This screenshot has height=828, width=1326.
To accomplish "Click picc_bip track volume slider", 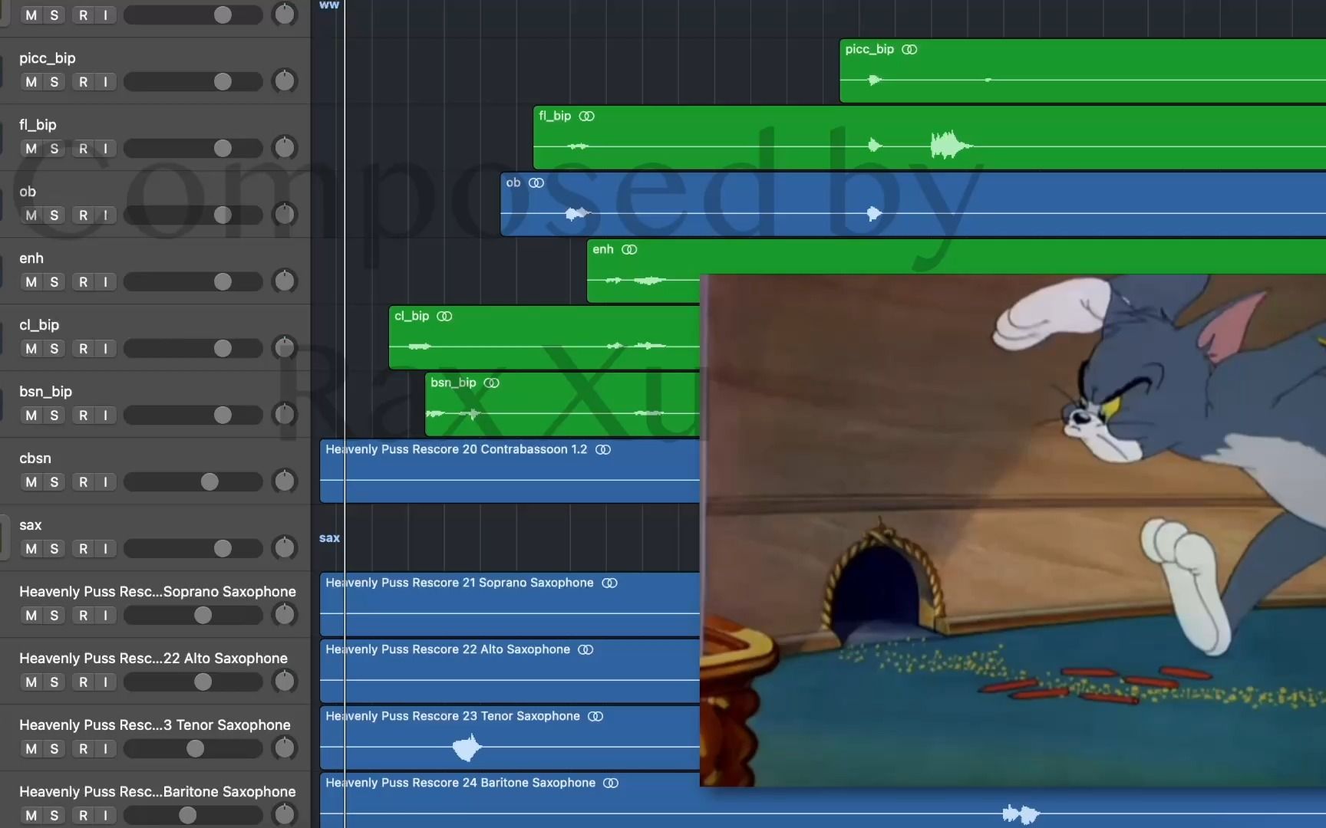I will click(193, 81).
